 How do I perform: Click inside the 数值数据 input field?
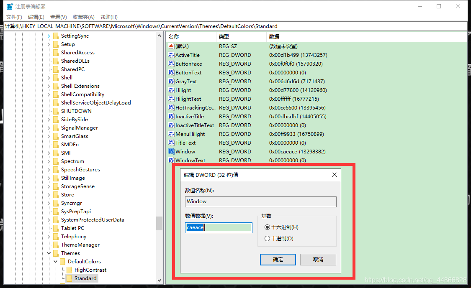pyautogui.click(x=218, y=227)
